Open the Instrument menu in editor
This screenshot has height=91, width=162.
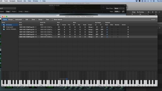19,19
